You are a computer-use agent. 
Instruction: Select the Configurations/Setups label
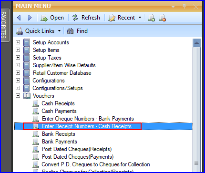58,88
